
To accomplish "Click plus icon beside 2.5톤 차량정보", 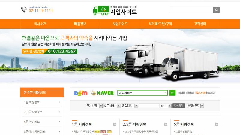I will pos(166,124).
